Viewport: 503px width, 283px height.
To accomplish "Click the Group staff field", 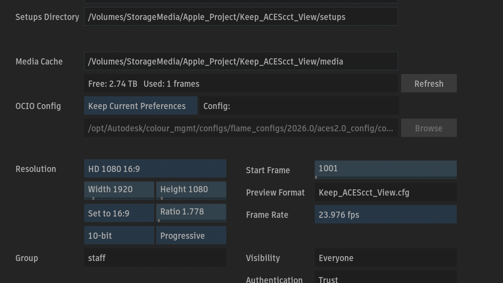I will [155, 257].
